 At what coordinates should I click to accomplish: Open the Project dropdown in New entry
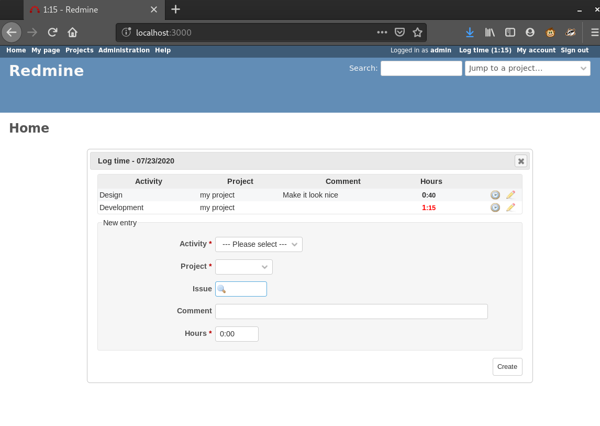pos(243,267)
